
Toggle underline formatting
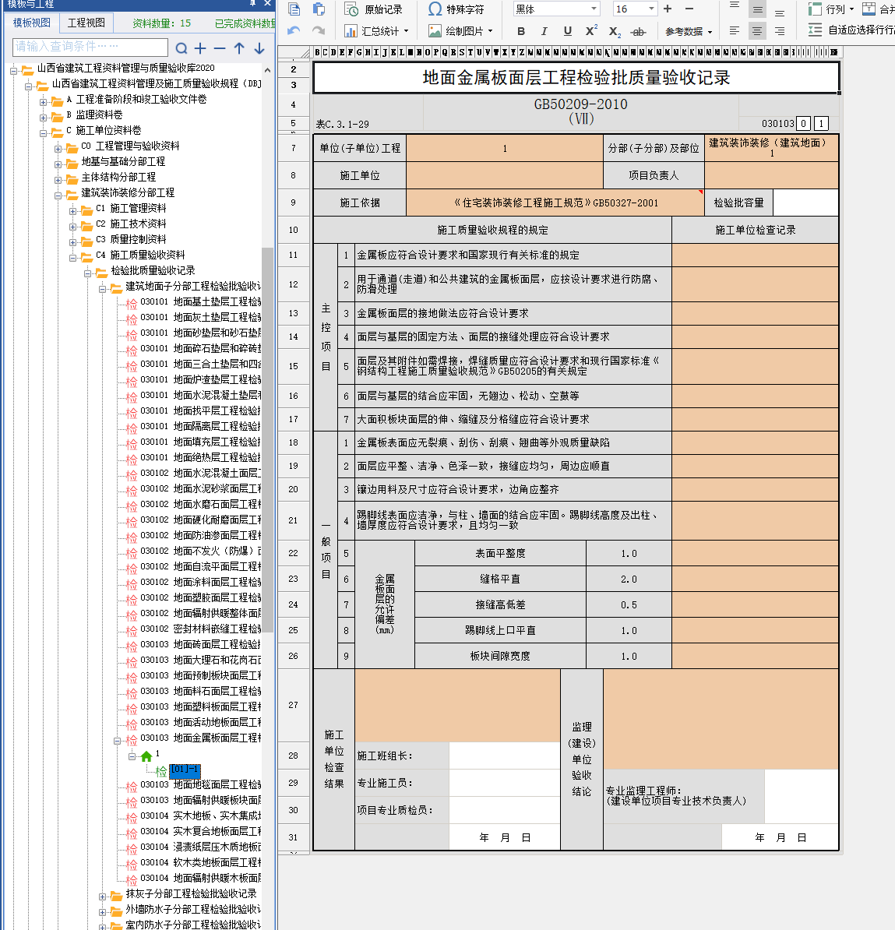pos(568,31)
